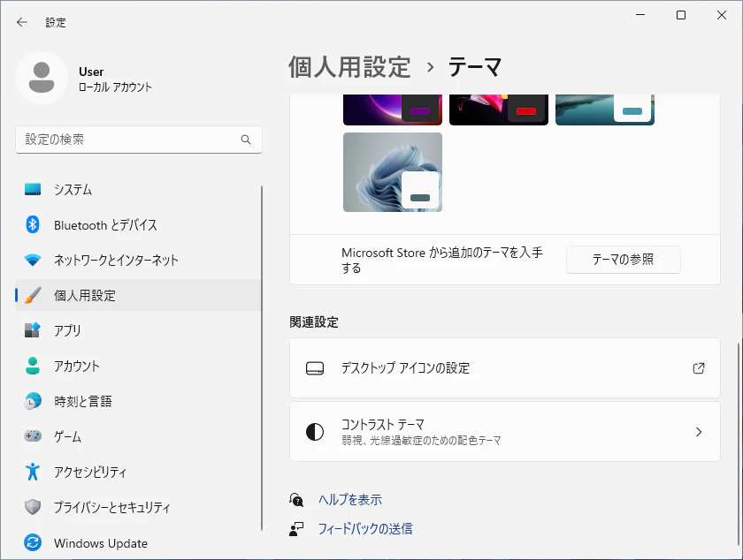Click the 時刻と言語 globe clock icon
The width and height of the screenshot is (743, 560).
33,401
